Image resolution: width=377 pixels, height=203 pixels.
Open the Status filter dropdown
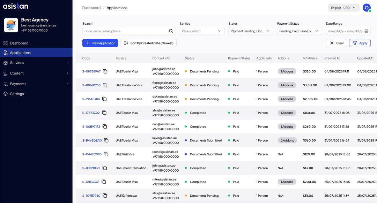point(251,31)
